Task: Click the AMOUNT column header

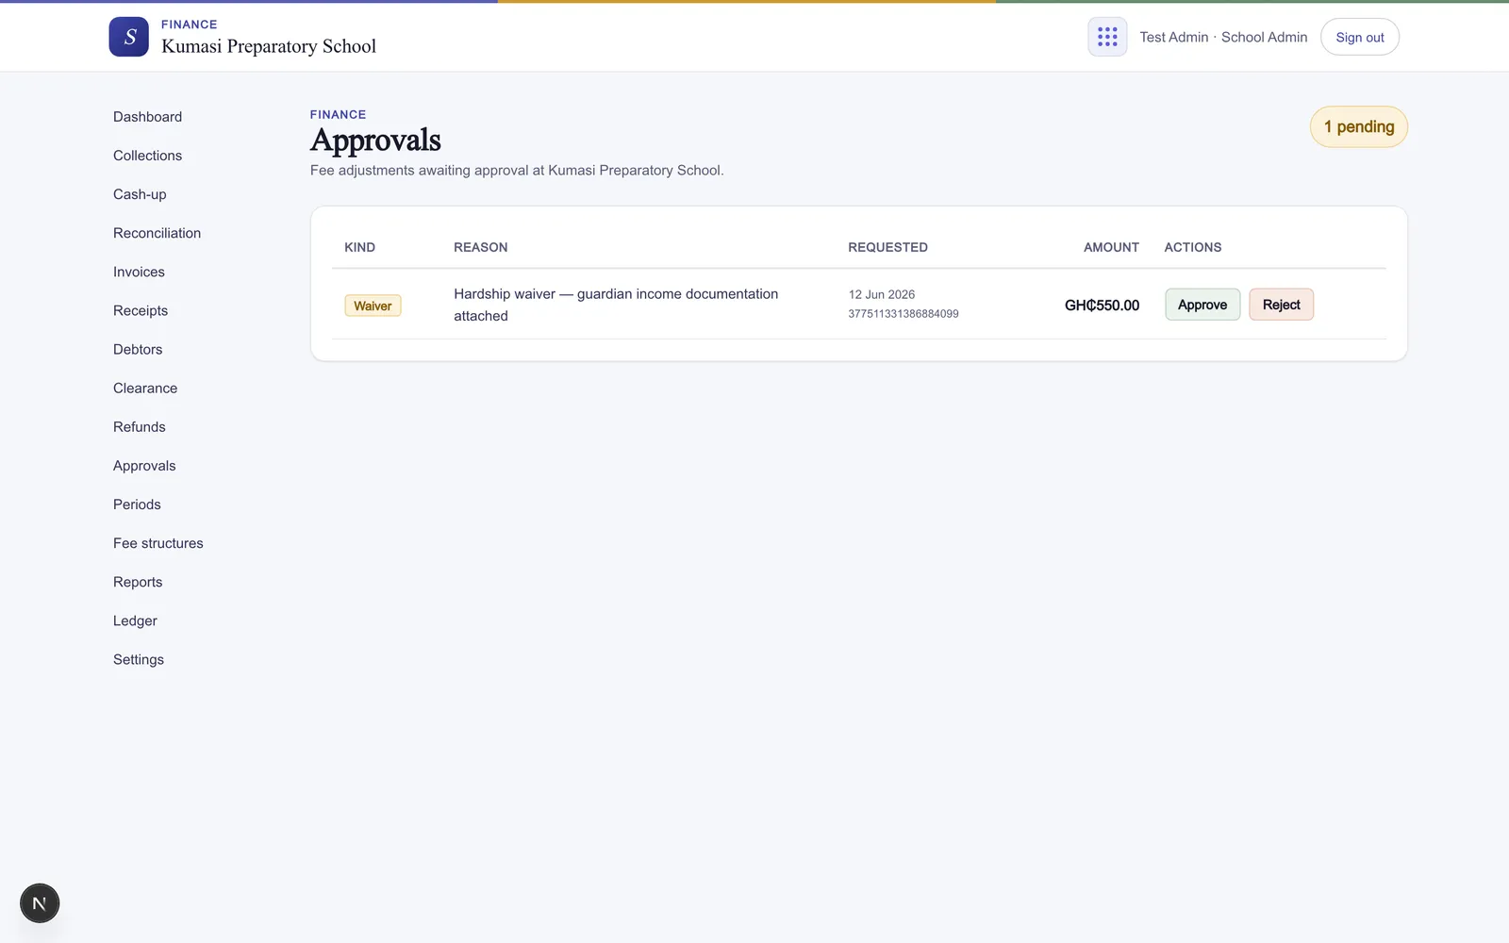Action: 1111,247
